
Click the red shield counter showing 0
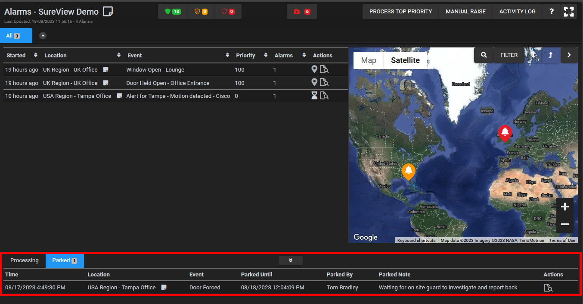tap(228, 12)
